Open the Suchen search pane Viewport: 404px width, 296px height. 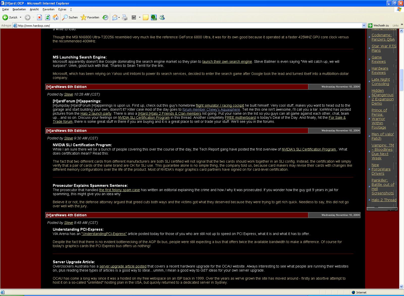click(70, 17)
